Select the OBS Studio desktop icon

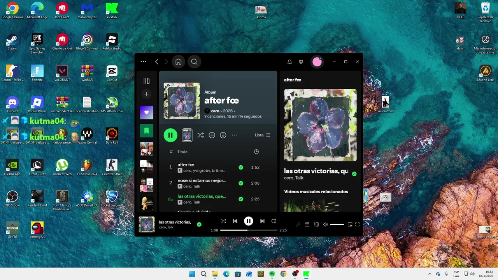tap(12, 199)
